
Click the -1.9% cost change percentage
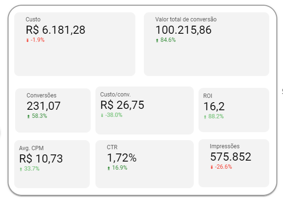pyautogui.click(x=38, y=40)
